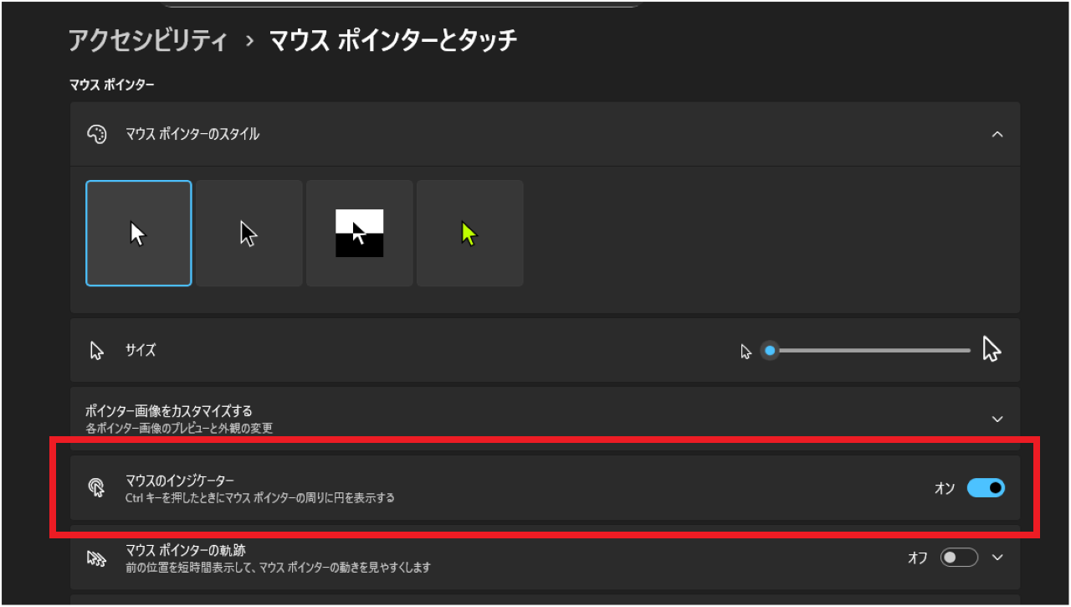1071x607 pixels.
Task: Select the white mouse pointer style
Action: pyautogui.click(x=138, y=232)
